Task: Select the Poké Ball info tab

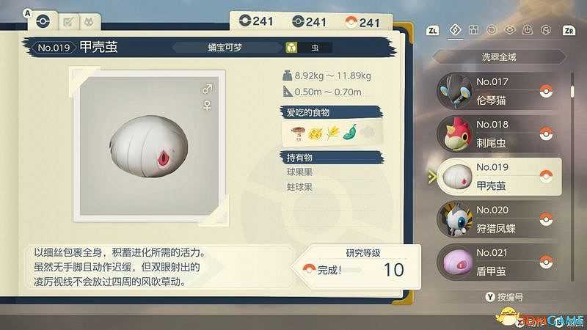Action: (43, 21)
